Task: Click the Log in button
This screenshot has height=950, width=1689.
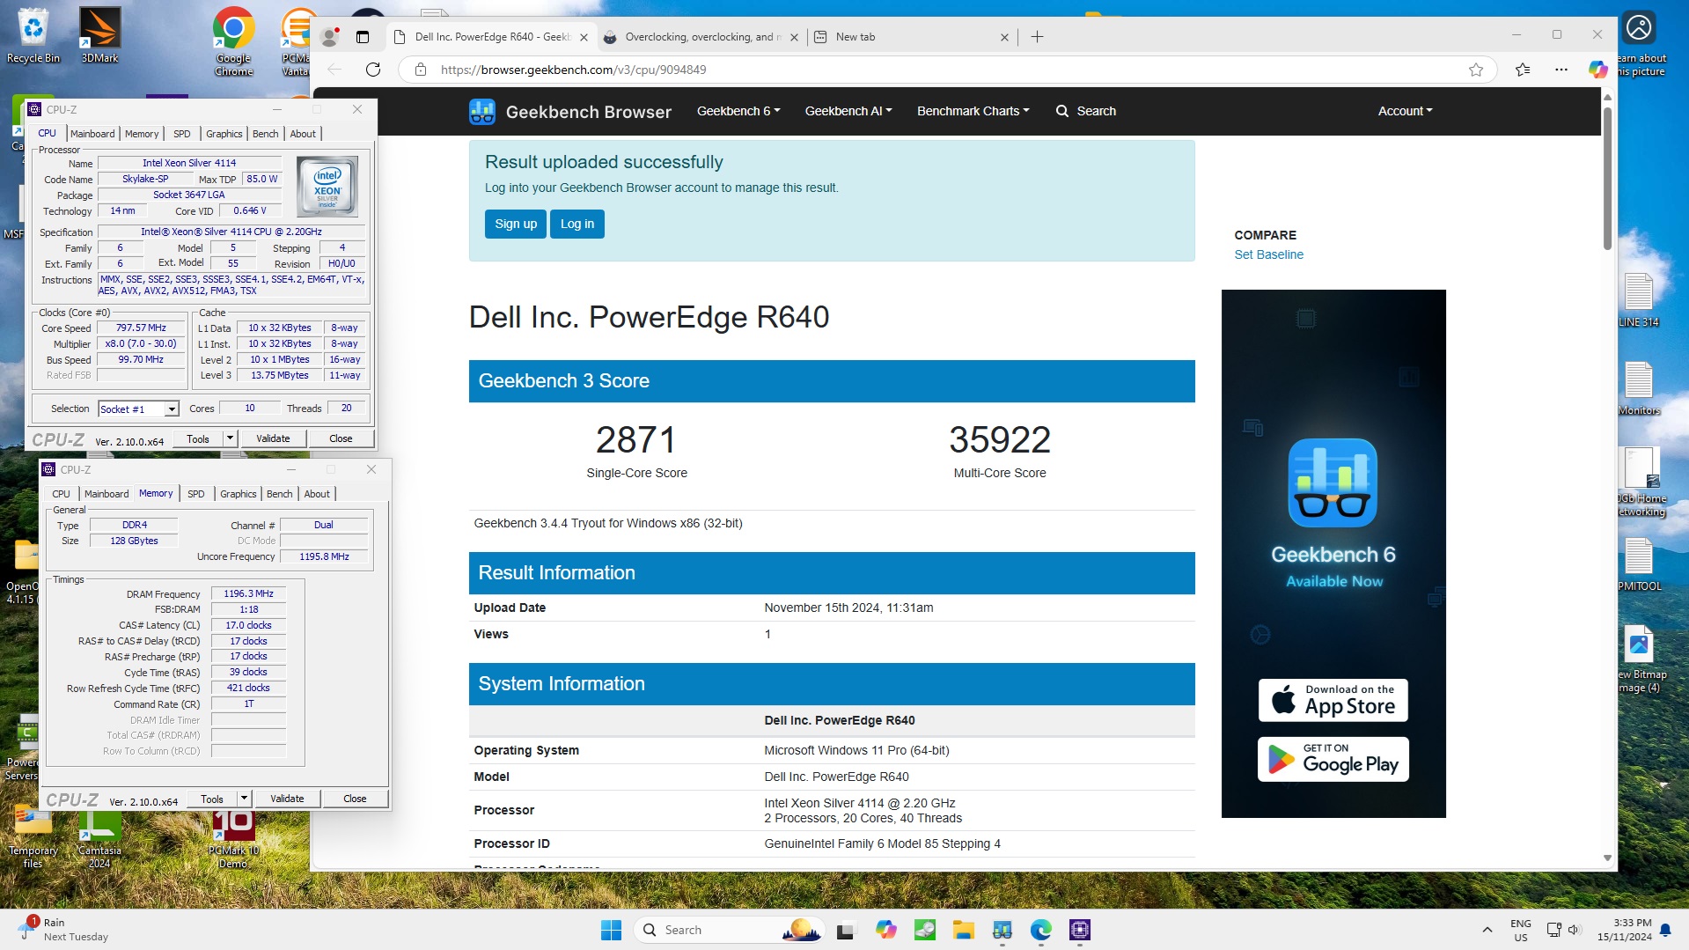Action: coord(577,224)
